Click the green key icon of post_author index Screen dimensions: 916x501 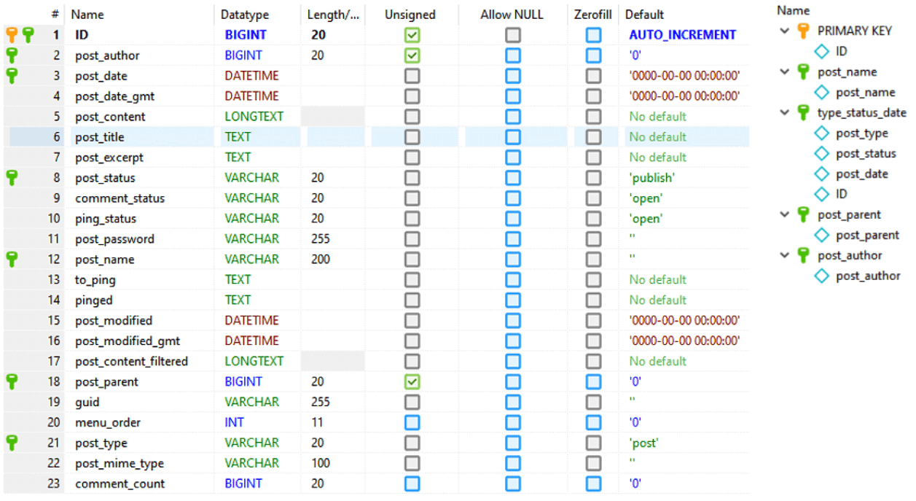click(x=803, y=255)
